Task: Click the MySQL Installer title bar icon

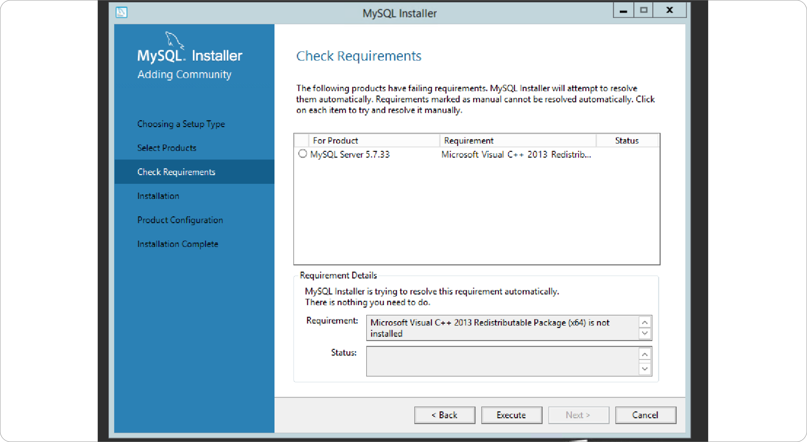Action: pos(121,12)
